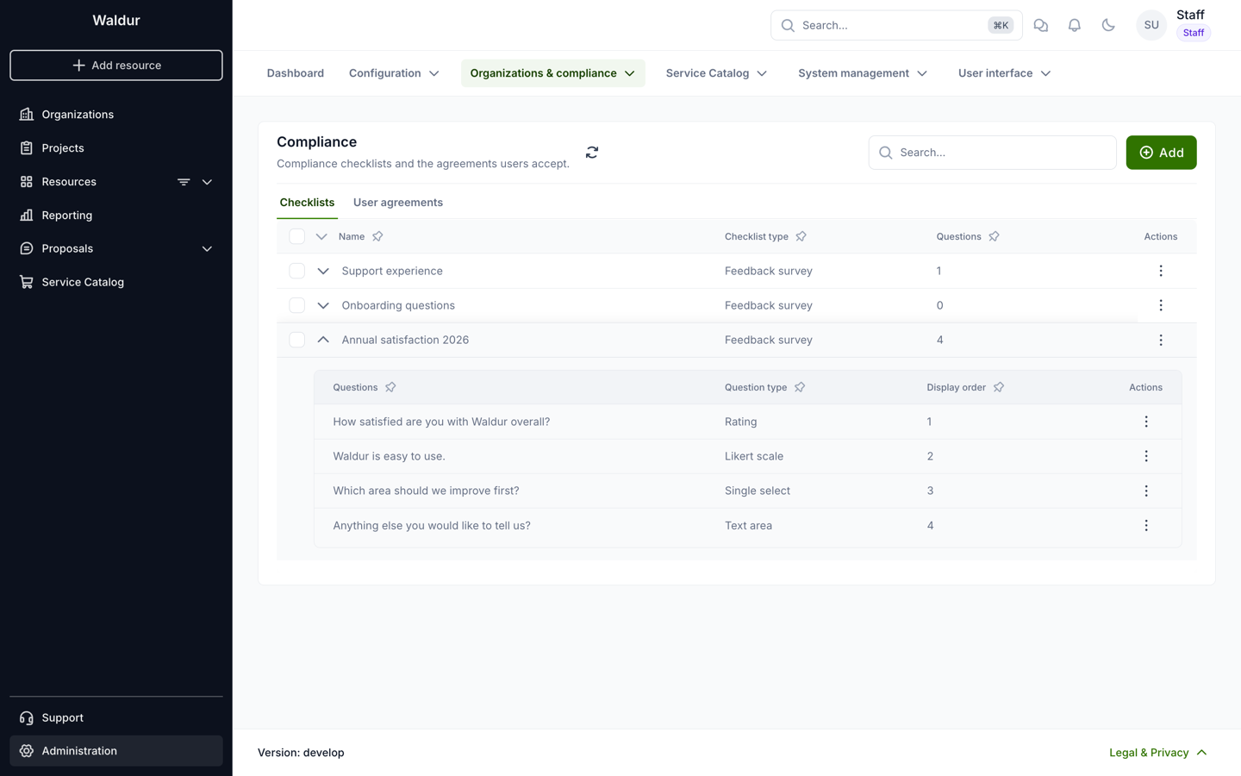
Task: Open actions for 'Waldur is easy to use.' question
Action: tap(1146, 456)
